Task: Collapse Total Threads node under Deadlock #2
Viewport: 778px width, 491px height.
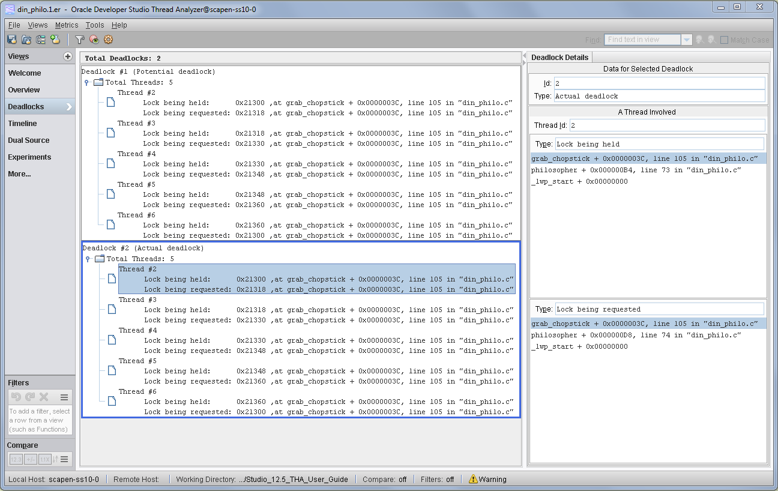Action: tap(88, 259)
